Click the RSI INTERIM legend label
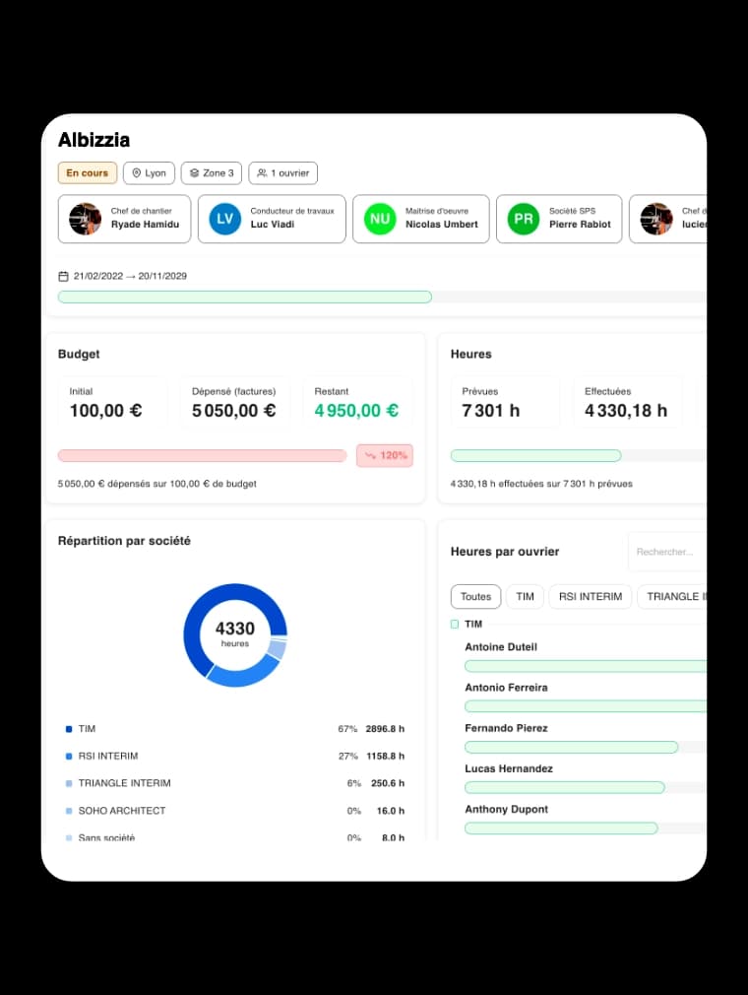Screen dimensions: 748x995 [107, 757]
